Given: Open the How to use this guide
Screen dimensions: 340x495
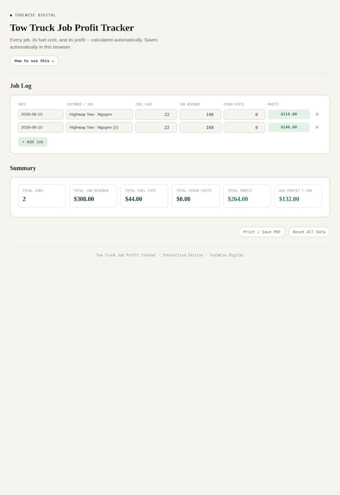Looking at the screenshot, I should pos(34,61).
